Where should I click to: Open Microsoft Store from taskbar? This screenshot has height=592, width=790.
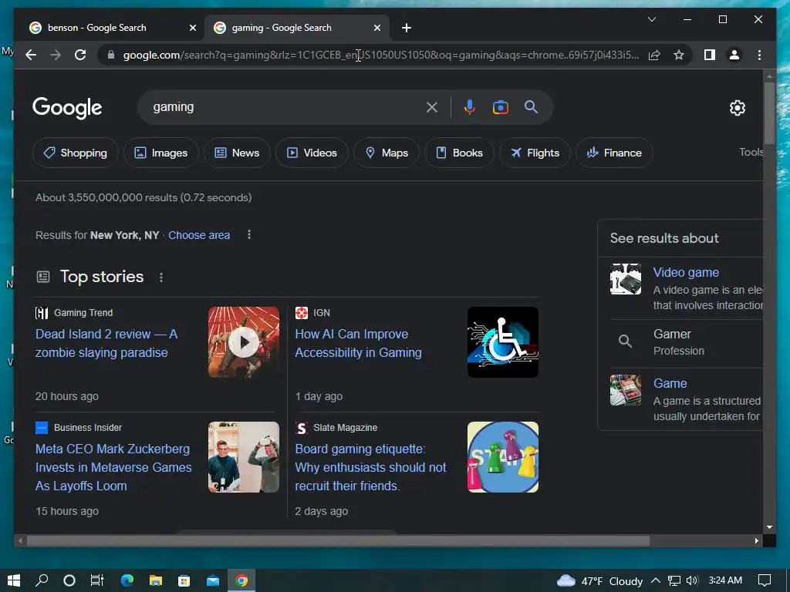(184, 580)
